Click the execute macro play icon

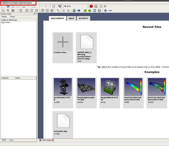tap(105, 6)
